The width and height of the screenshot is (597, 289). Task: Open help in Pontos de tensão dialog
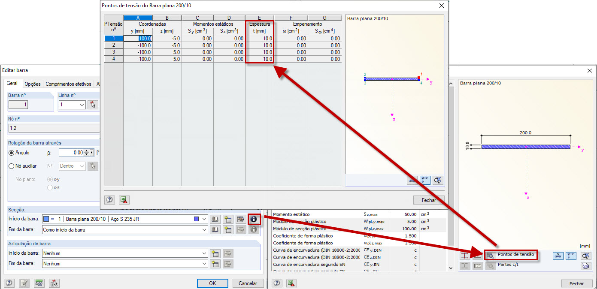(x=109, y=200)
